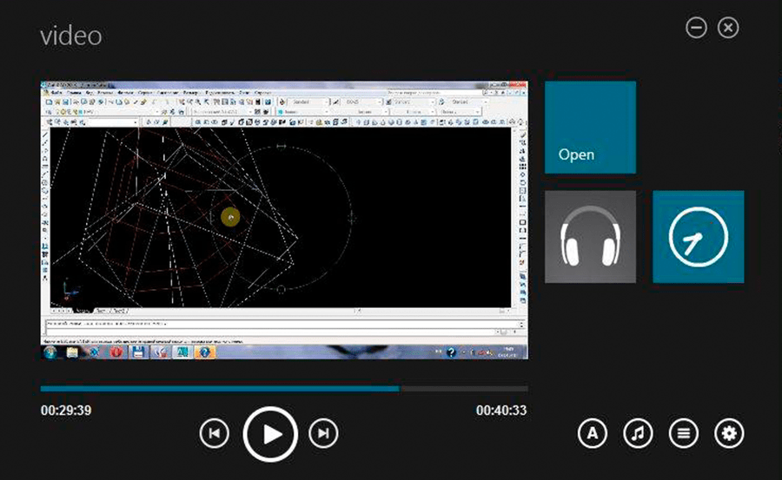This screenshot has height=480, width=782.
Task: Click the yellow cursor highlight in the video
Action: click(230, 217)
